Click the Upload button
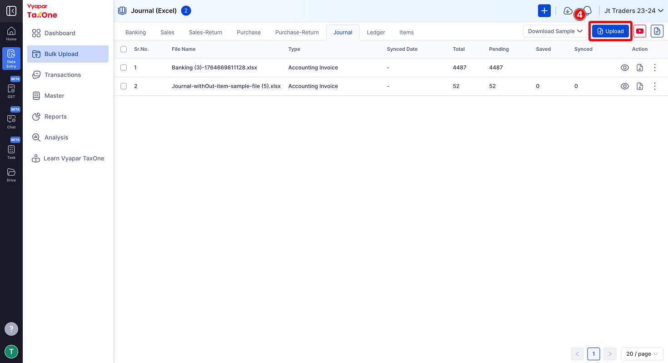This screenshot has width=668, height=363. pyautogui.click(x=611, y=31)
